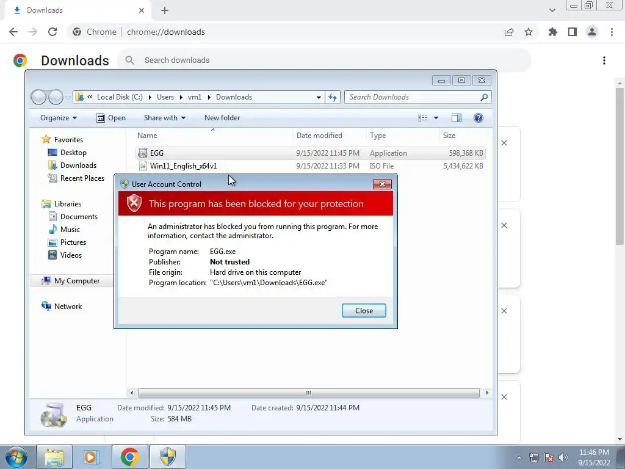This screenshot has width=625, height=469.
Task: Open Windows Media Player from taskbar
Action: [92, 457]
